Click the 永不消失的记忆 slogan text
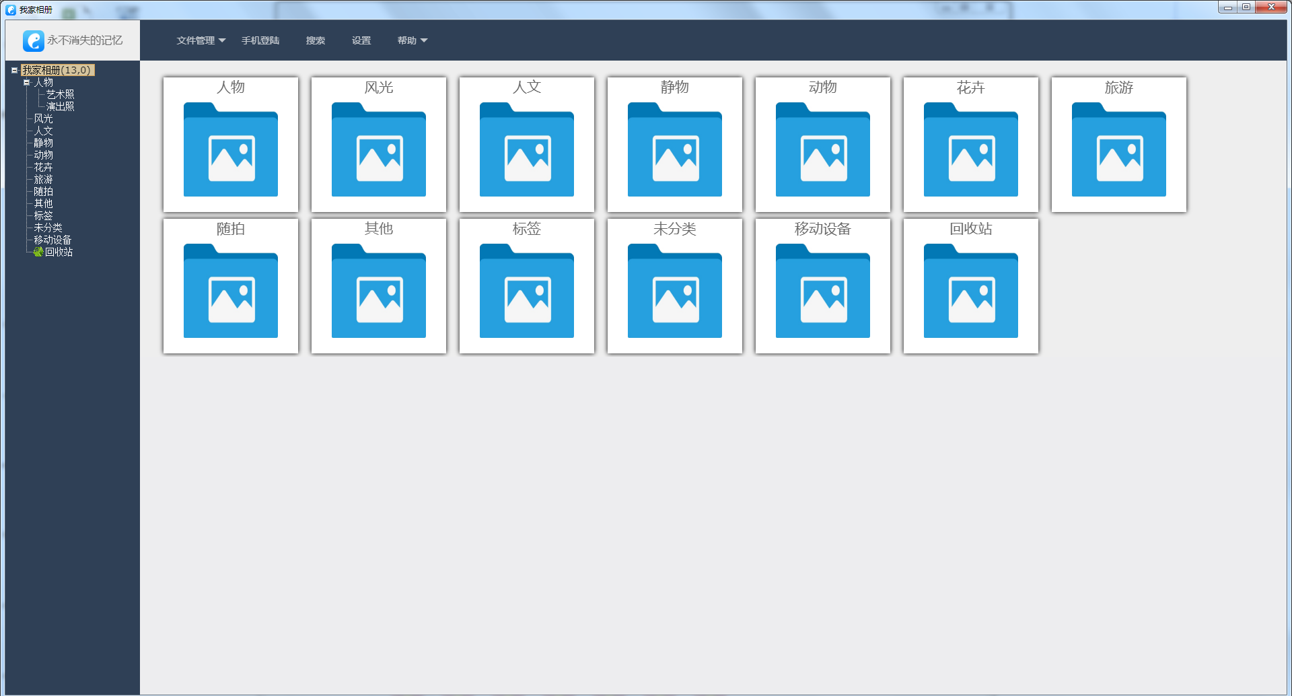This screenshot has width=1292, height=696. point(85,40)
